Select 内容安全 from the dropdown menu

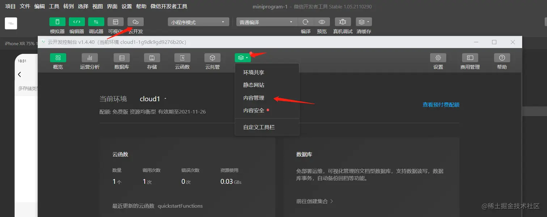(x=267, y=110)
